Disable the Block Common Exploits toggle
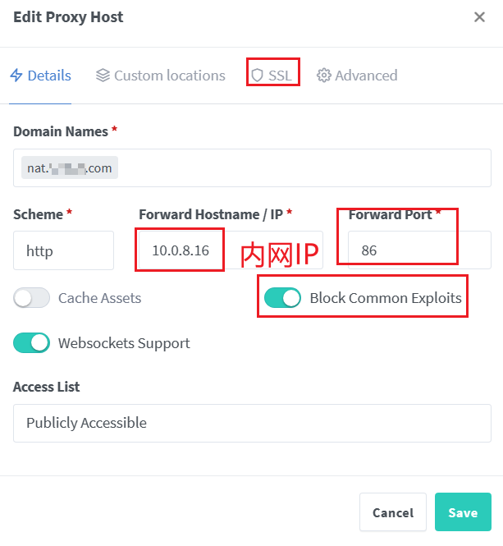The image size is (503, 546). (x=283, y=298)
